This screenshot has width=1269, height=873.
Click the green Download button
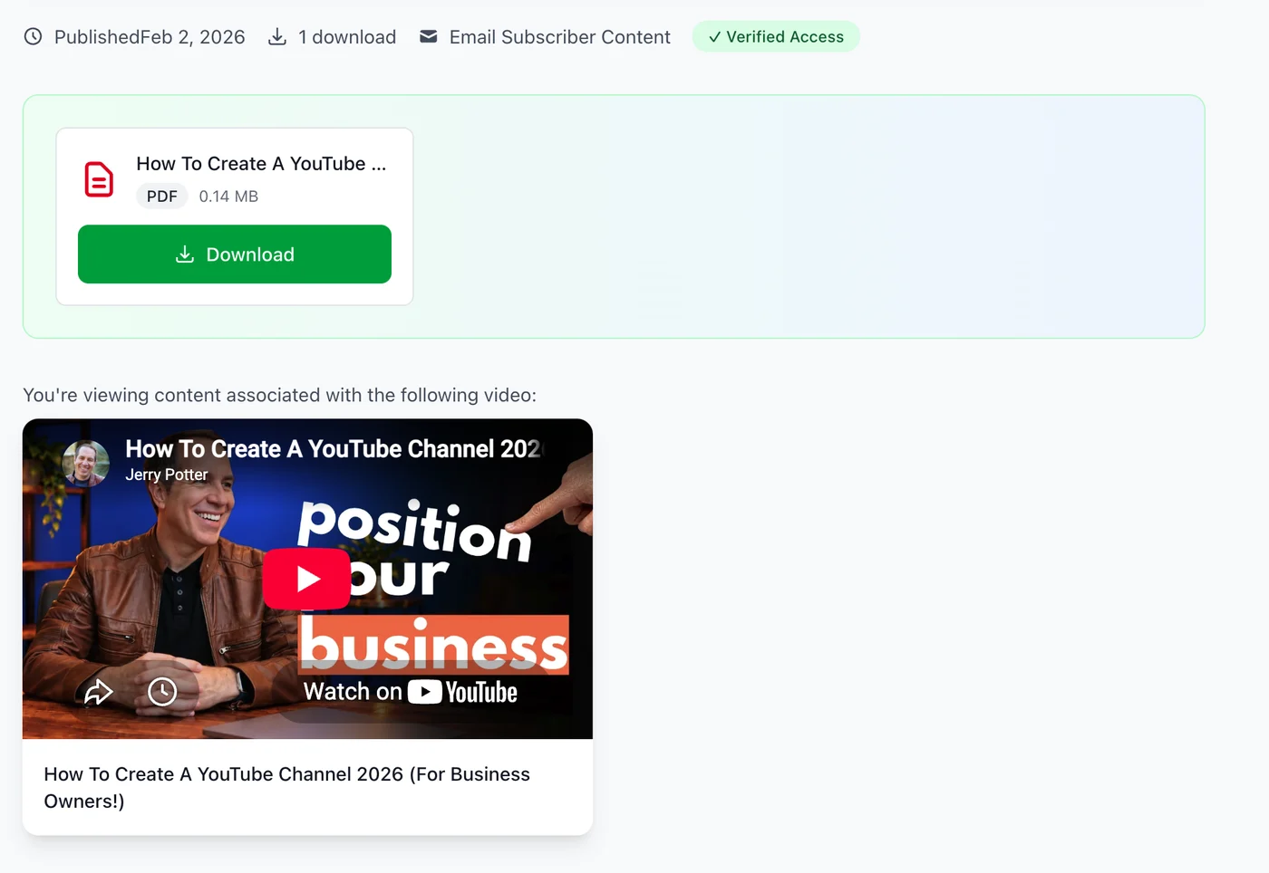click(235, 254)
